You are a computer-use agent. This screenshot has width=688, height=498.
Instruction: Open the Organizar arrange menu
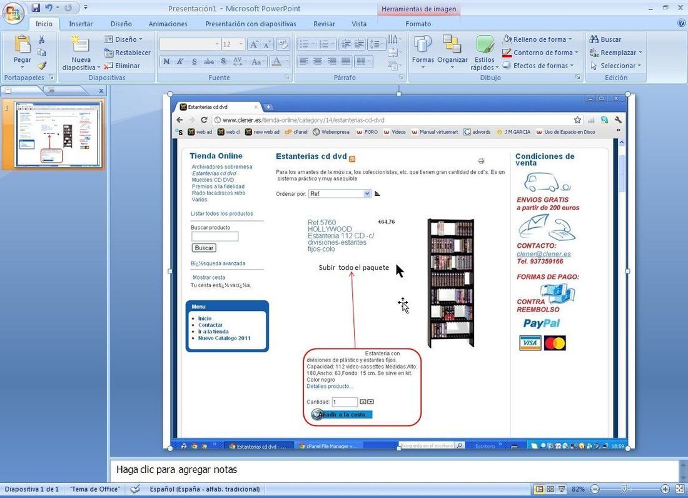click(x=452, y=52)
